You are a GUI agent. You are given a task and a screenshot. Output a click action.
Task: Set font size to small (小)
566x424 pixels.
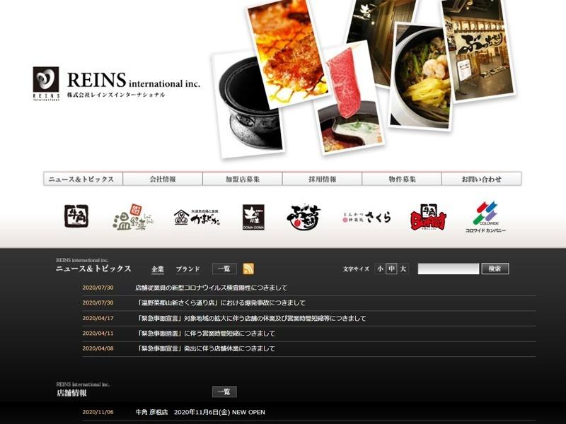380,269
